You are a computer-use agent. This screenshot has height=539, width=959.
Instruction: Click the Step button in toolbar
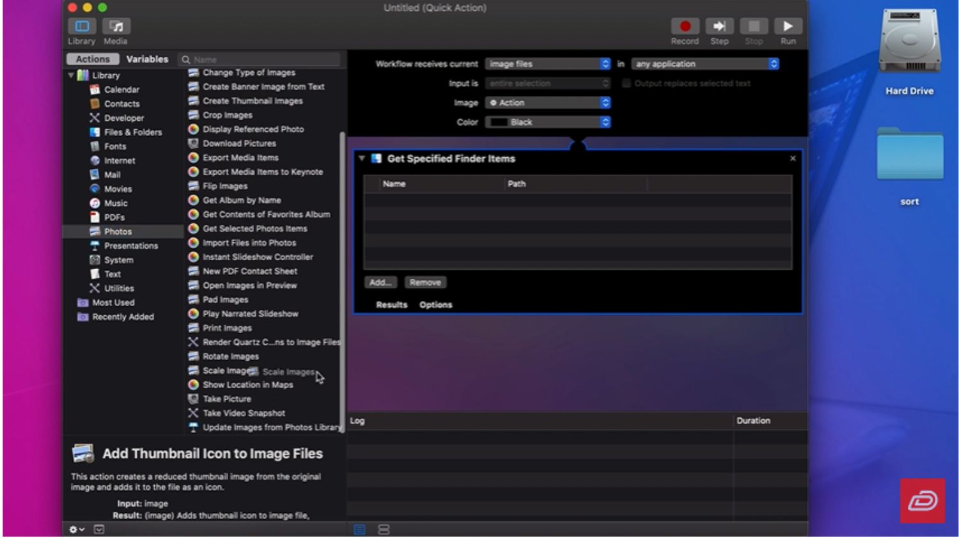719,27
